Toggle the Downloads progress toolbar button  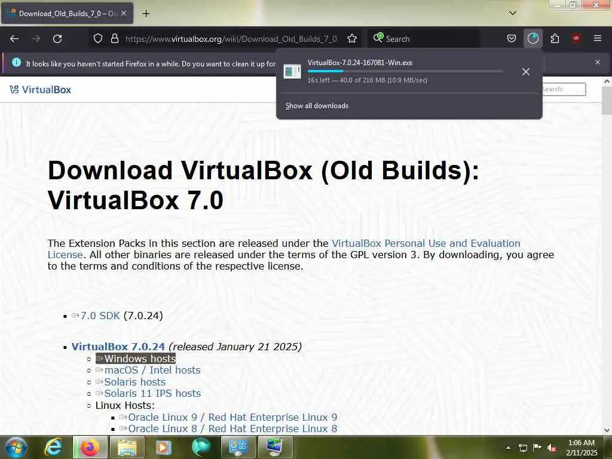pos(533,39)
